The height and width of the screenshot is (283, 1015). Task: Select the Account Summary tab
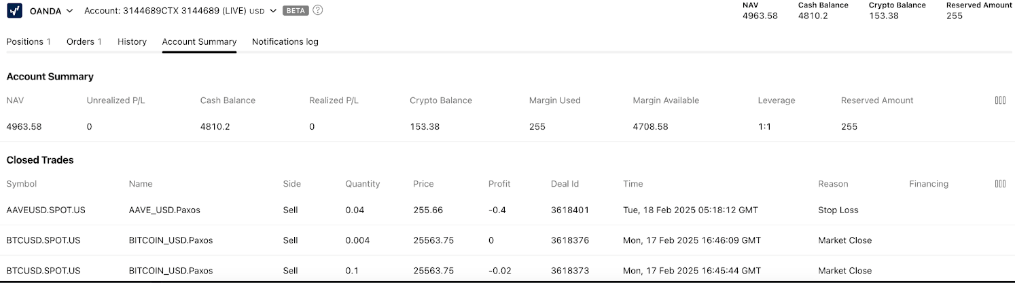click(199, 41)
